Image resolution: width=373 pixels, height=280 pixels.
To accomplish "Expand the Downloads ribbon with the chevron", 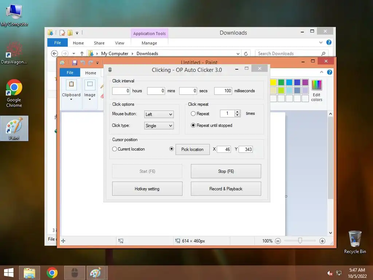I will tap(321, 42).
